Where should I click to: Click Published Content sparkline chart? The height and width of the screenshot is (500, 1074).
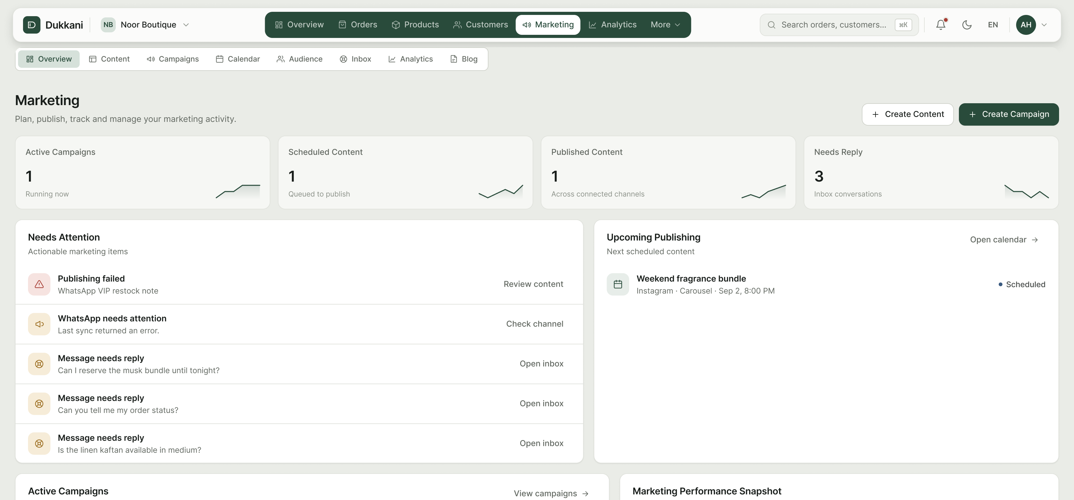(x=764, y=191)
